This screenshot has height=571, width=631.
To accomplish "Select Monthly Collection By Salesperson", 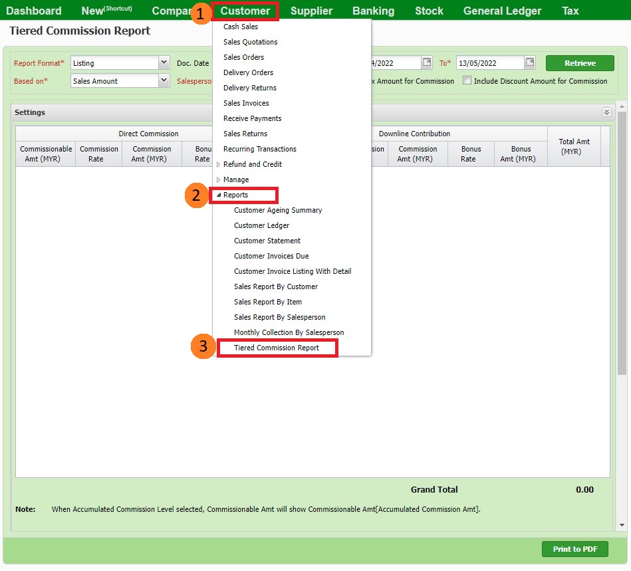I will (289, 332).
